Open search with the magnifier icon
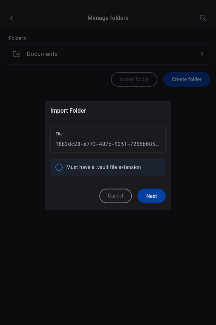The width and height of the screenshot is (216, 325). point(203,18)
